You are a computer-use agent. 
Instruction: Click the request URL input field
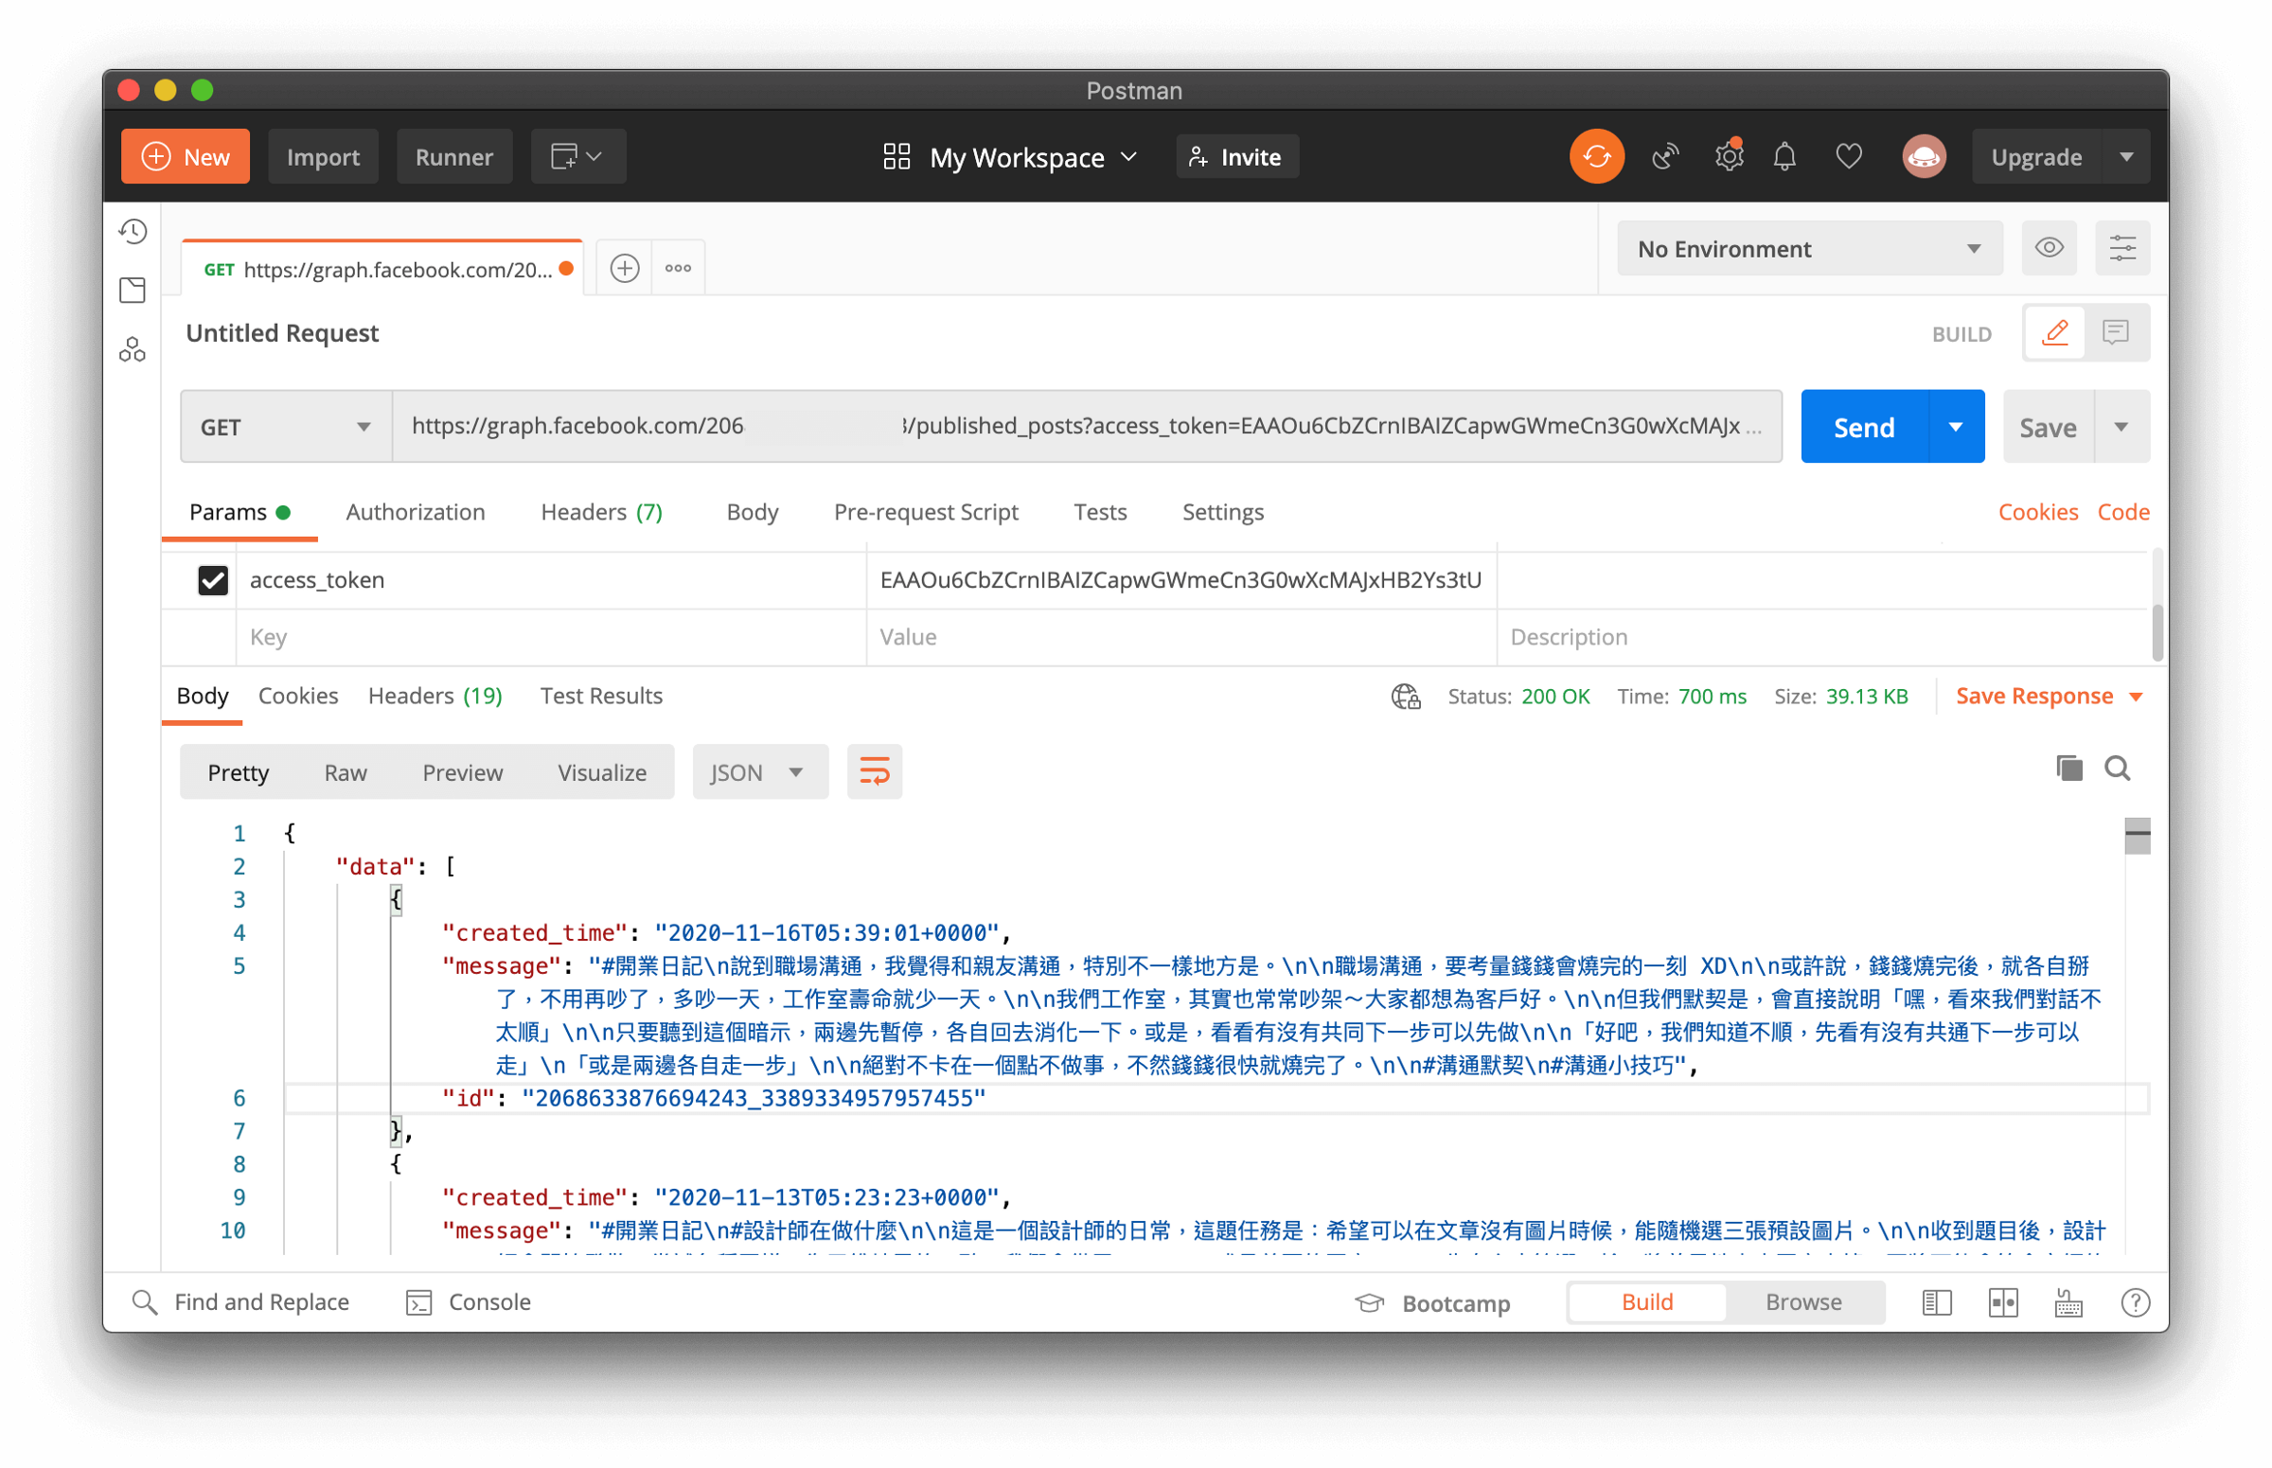tap(1086, 426)
